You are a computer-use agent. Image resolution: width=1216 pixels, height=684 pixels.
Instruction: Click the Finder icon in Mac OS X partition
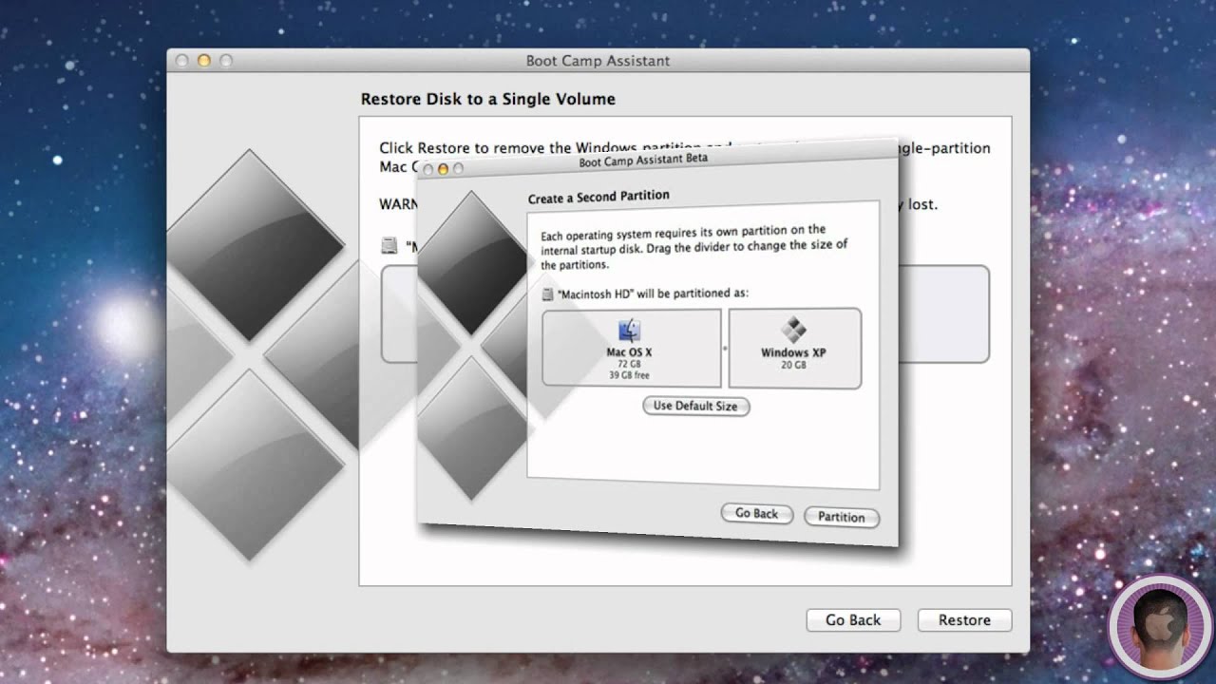629,330
